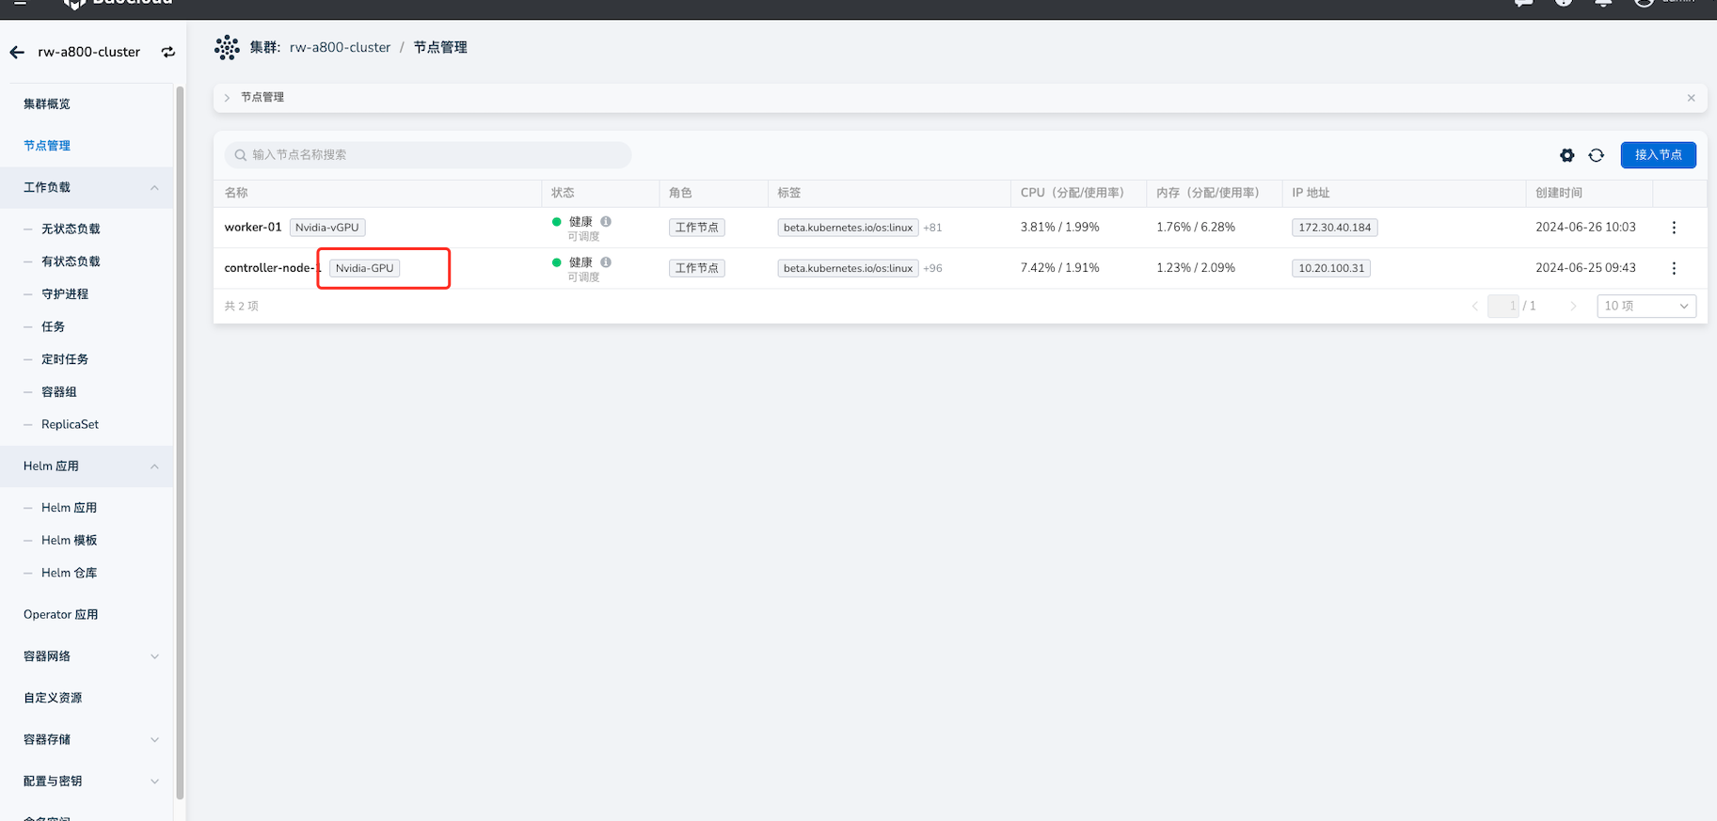Click the node name search field
Viewport: 1717px width, 821px height.
(x=428, y=155)
